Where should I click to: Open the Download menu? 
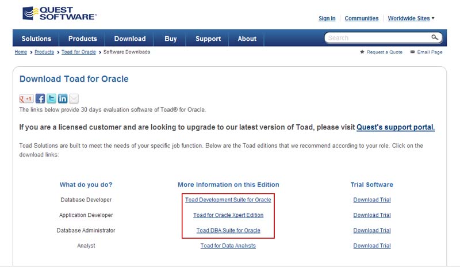130,39
